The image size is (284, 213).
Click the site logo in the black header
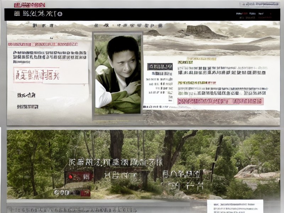pos(38,13)
